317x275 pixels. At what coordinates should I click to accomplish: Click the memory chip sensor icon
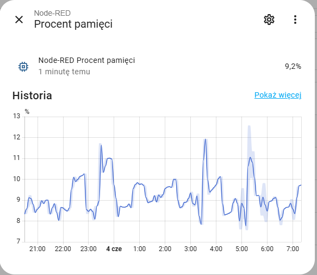point(23,67)
